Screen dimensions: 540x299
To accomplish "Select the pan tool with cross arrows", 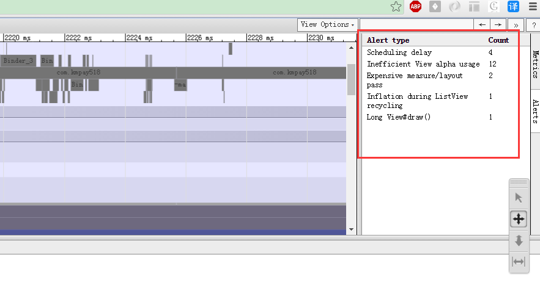I will [x=519, y=219].
